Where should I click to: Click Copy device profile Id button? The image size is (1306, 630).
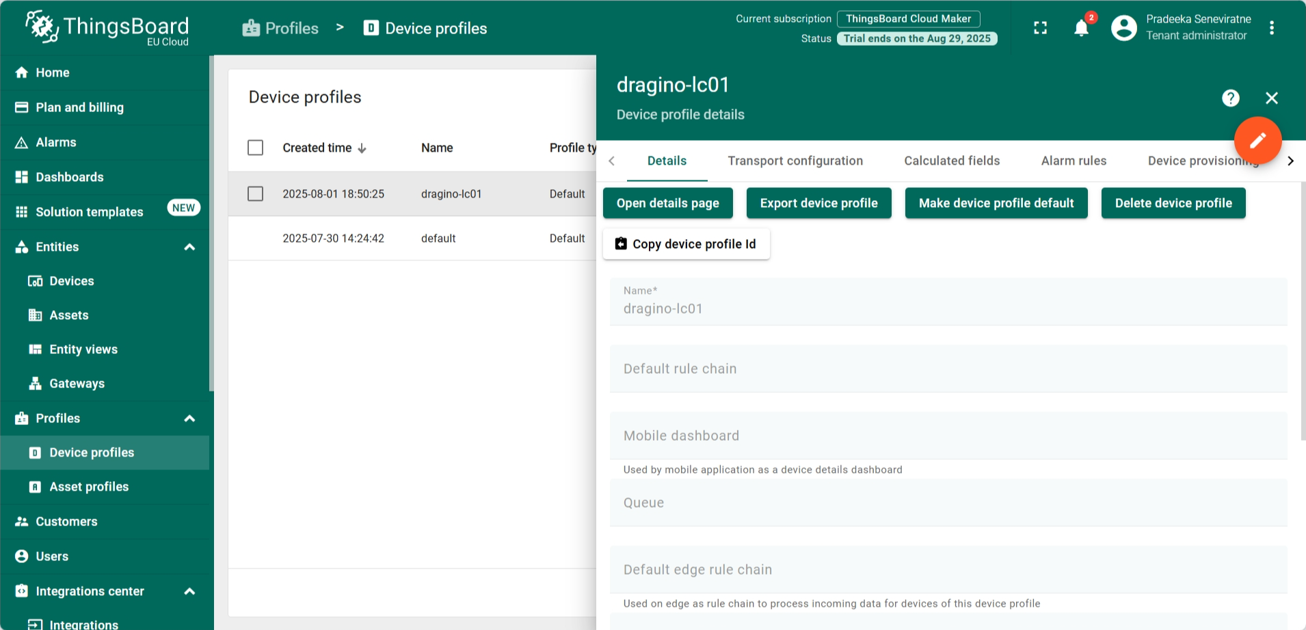(x=687, y=244)
